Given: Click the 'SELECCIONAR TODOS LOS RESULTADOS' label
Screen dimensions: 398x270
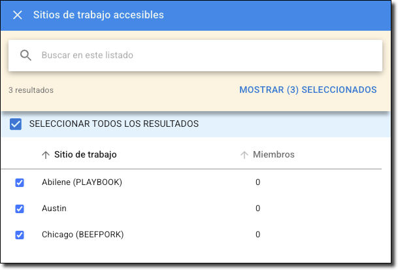Looking at the screenshot, I should point(114,124).
